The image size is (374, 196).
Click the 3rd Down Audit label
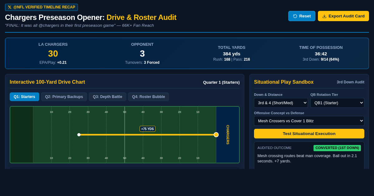point(351,82)
